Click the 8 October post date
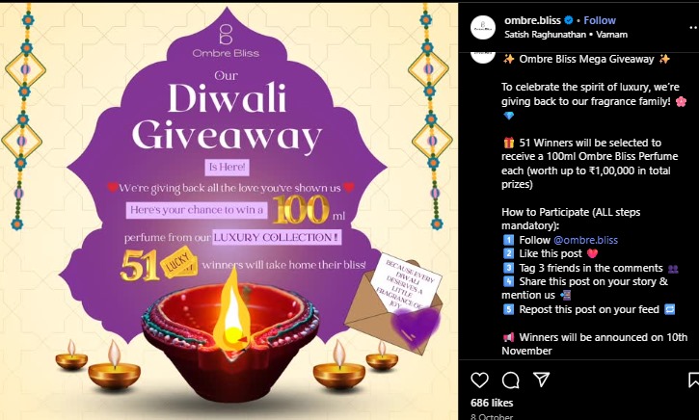699x420 pixels. 492,417
